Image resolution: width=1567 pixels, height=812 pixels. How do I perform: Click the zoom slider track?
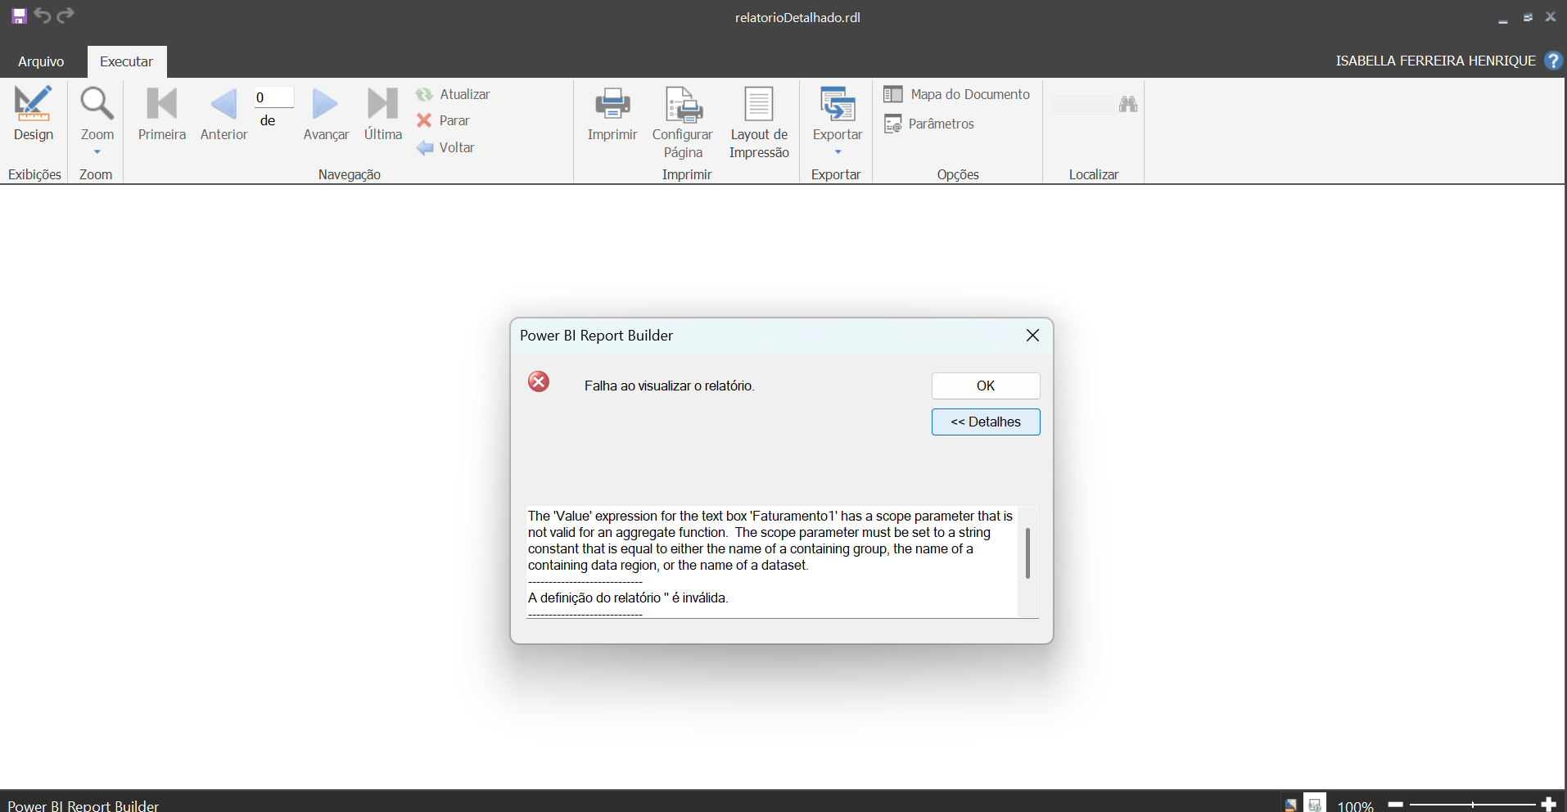point(1472,805)
